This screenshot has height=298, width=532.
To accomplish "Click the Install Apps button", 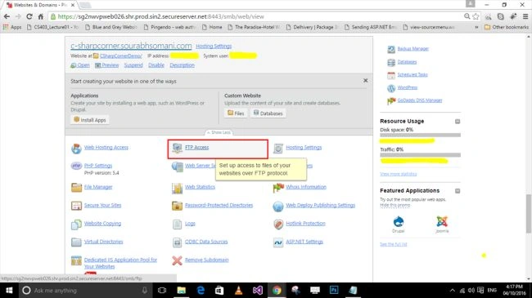I will (x=90, y=120).
